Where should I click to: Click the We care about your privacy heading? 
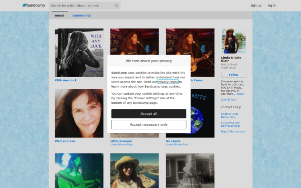[x=149, y=61]
